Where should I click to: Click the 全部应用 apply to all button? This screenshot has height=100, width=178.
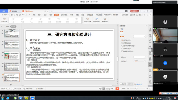point(123,84)
